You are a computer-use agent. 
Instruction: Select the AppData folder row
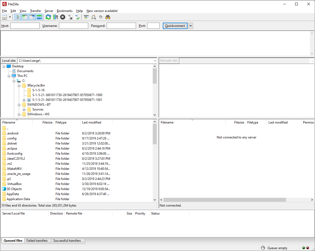tap(77, 194)
